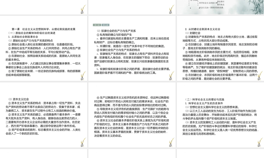The height and width of the screenshot is (158, 264).
Task: Select the slide thumbnail headed '(2) 资本主义社会'
Action: [x=44, y=115]
